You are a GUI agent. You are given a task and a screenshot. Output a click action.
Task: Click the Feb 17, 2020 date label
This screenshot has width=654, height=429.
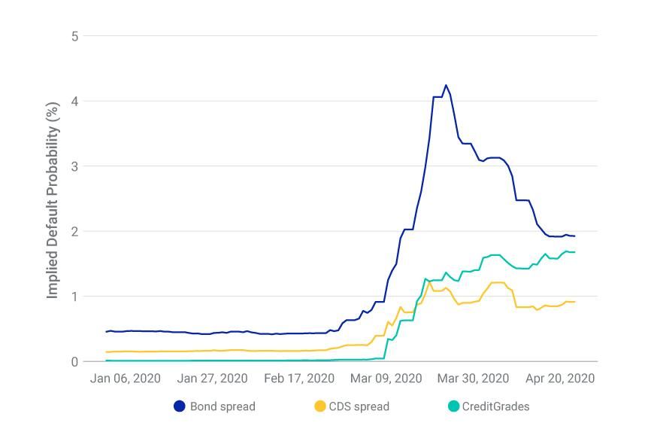(x=299, y=378)
